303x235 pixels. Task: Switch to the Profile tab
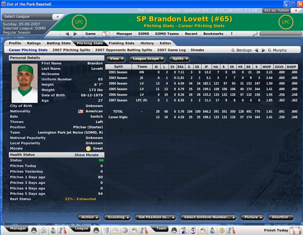click(x=15, y=43)
